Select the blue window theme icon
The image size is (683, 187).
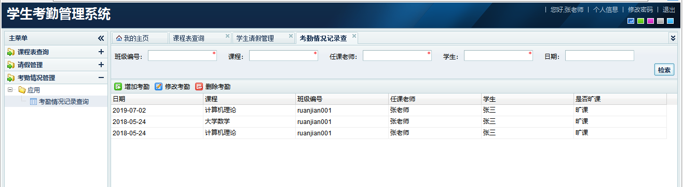(x=631, y=21)
